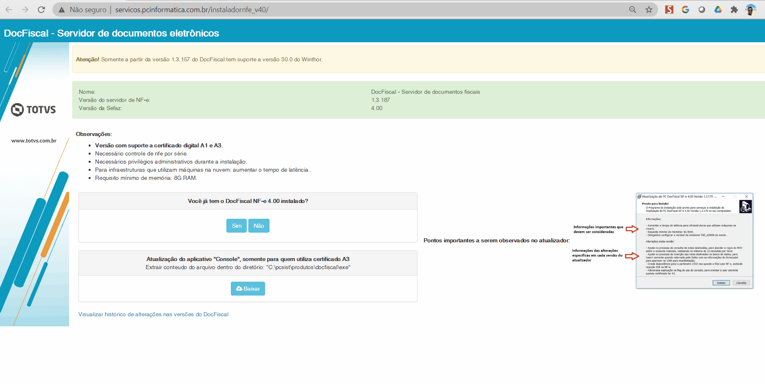Go back with the browser back arrow
Viewport: 765px width, 384px height.
(x=9, y=10)
